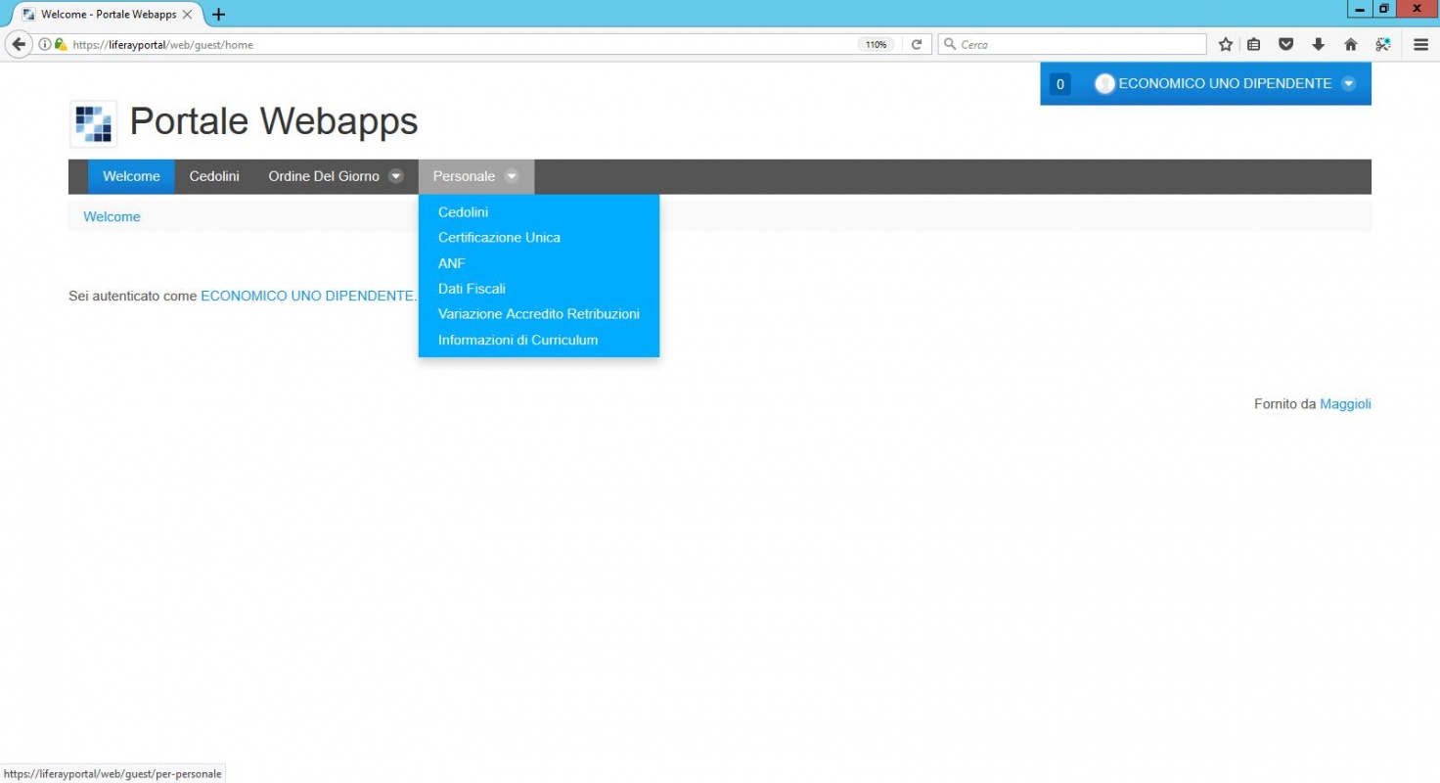
Task: Select Certificazione Unica from Personale menu
Action: (x=499, y=238)
